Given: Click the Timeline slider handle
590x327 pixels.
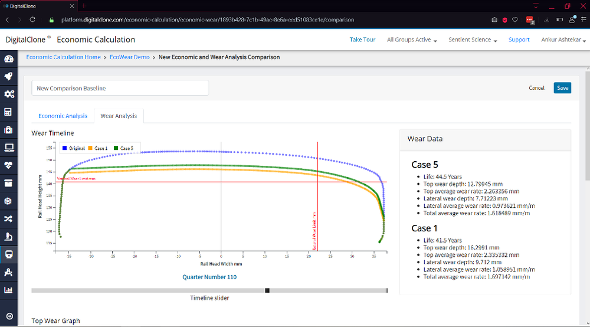Looking at the screenshot, I should point(267,290).
